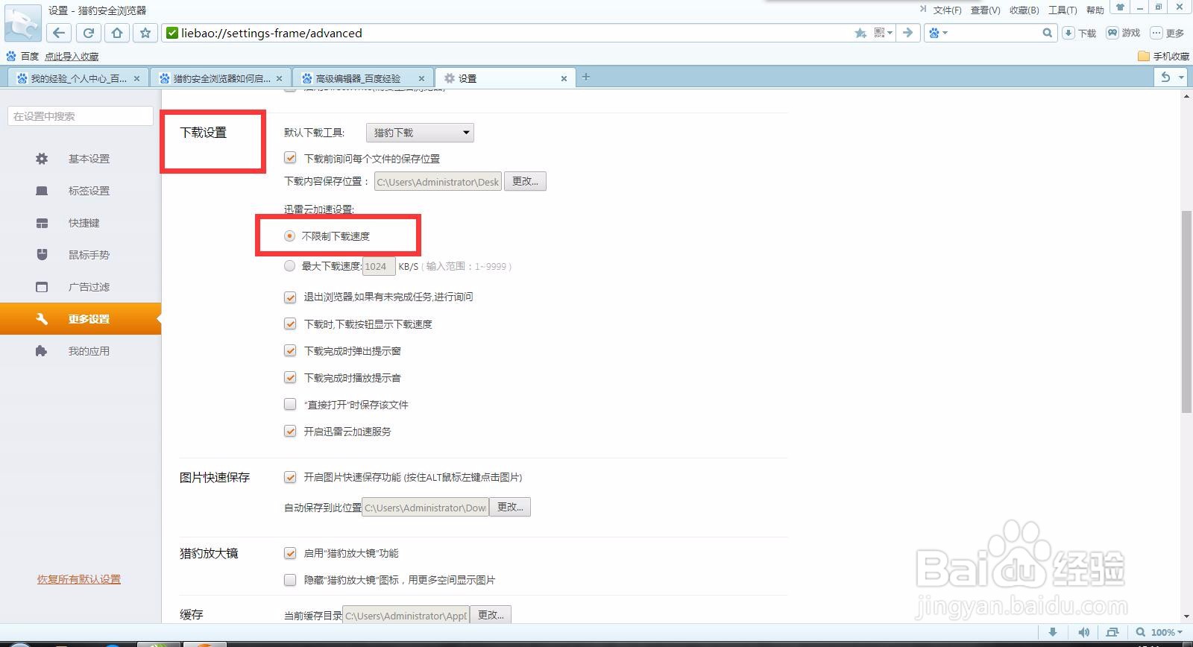Click the QR code icon in address bar
The height and width of the screenshot is (647, 1193).
pos(879,33)
